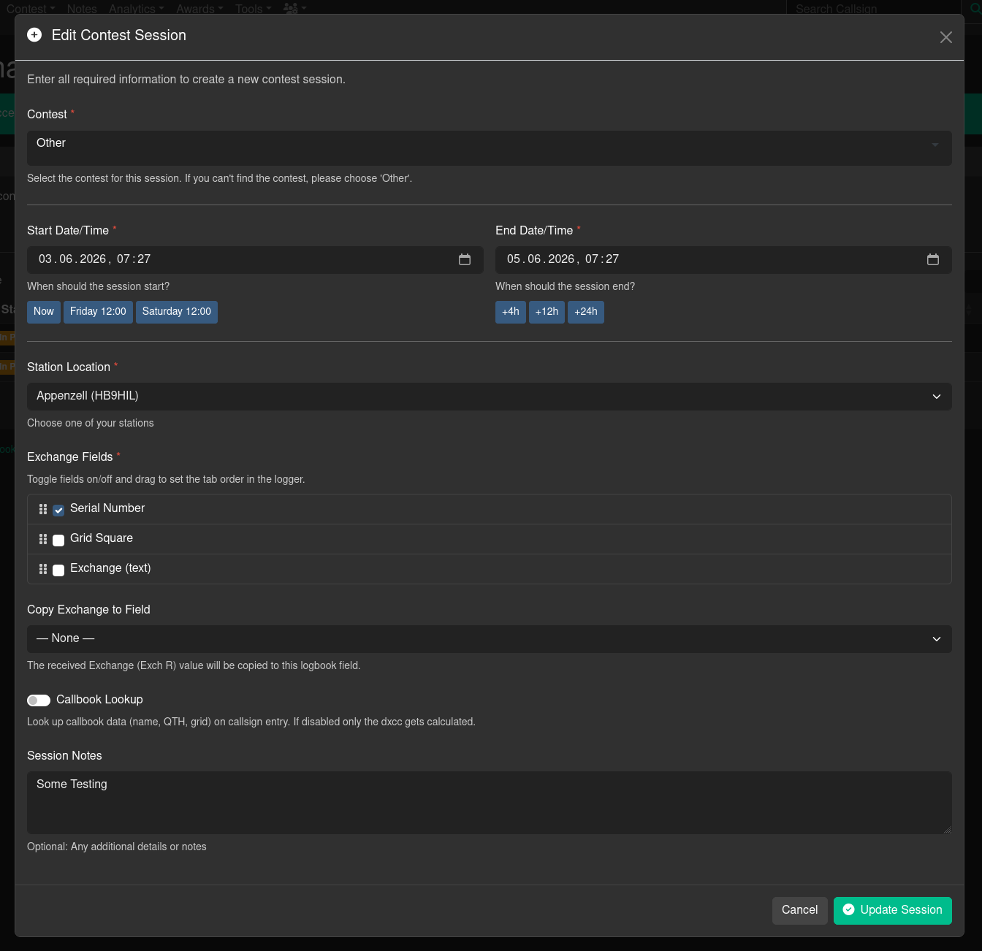This screenshot has width=982, height=951.
Task: Open the start date calendar picker icon
Action: (465, 259)
